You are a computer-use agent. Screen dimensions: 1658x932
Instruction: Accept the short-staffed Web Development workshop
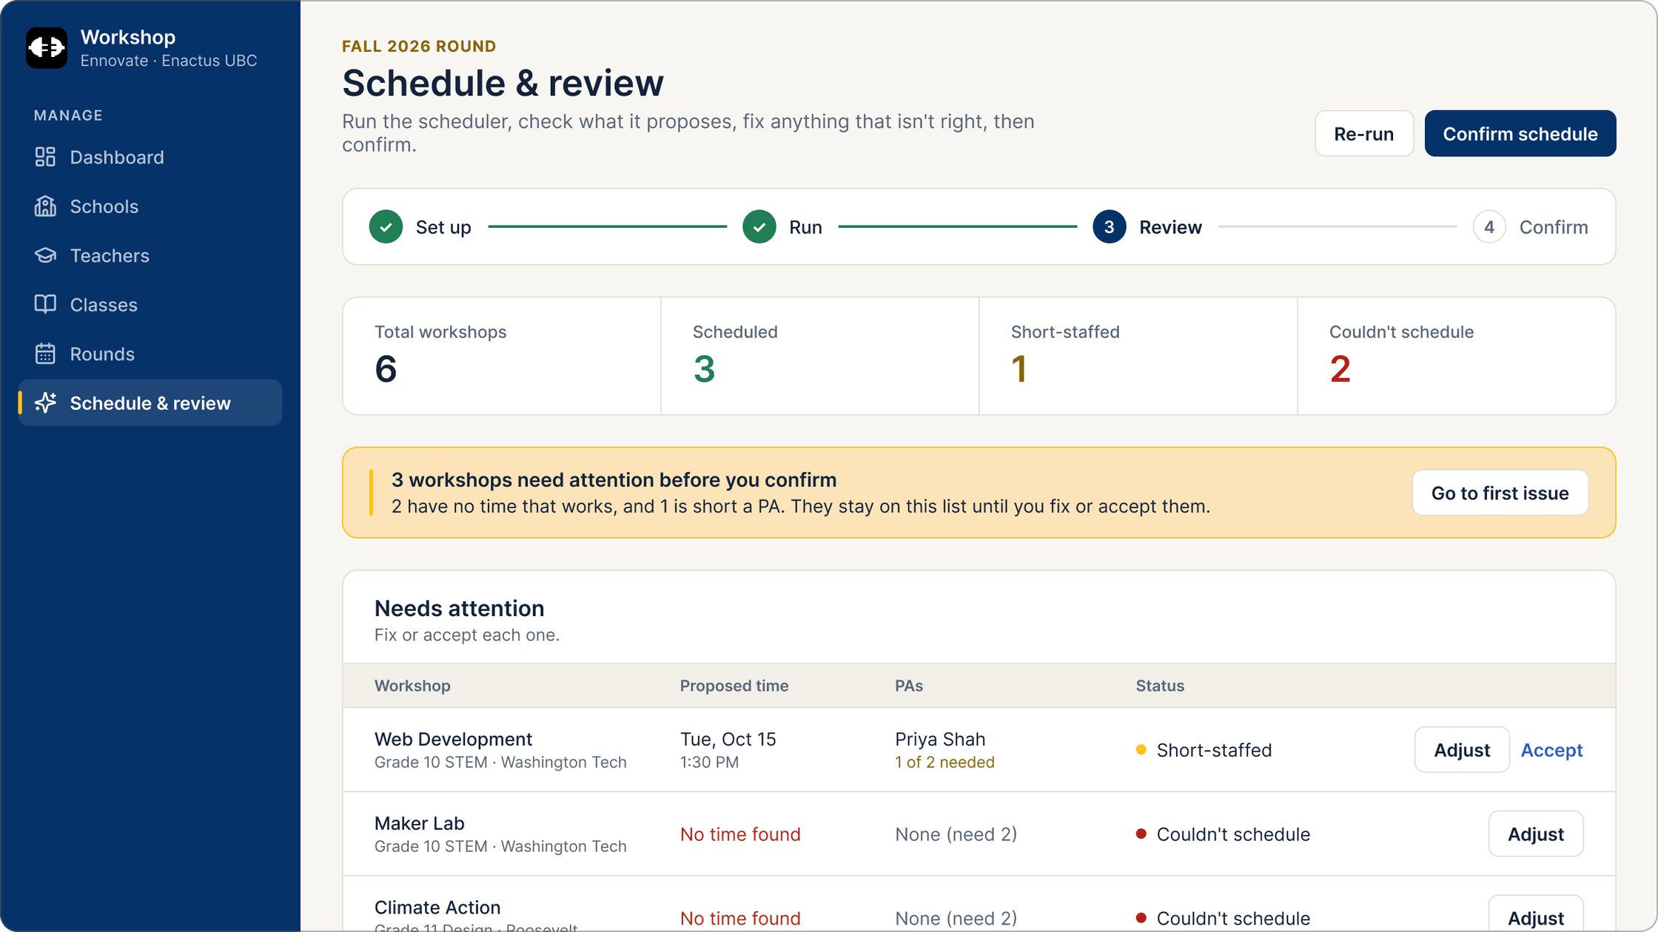tap(1551, 750)
